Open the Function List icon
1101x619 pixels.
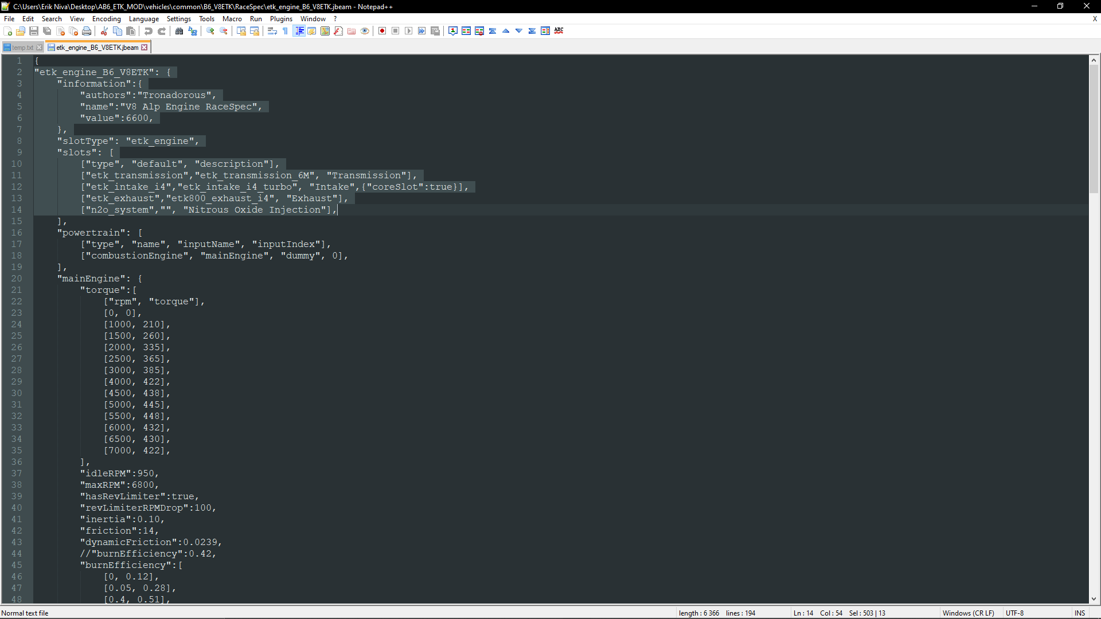[x=338, y=31]
